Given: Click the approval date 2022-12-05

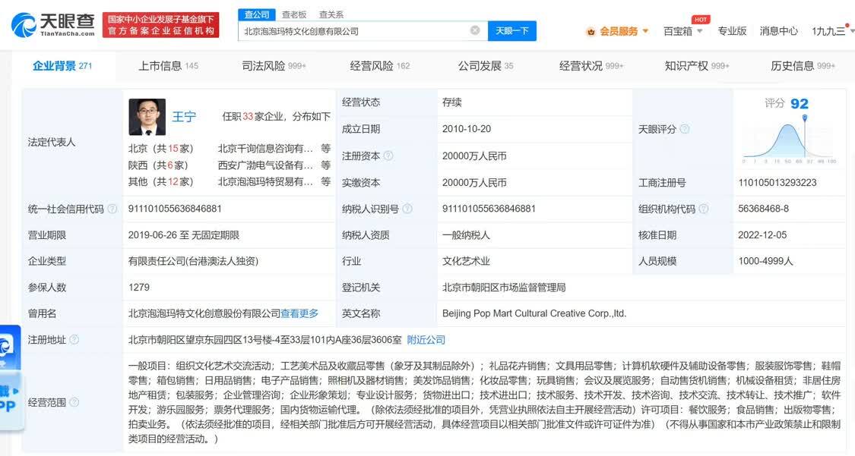Looking at the screenshot, I should tap(762, 235).
